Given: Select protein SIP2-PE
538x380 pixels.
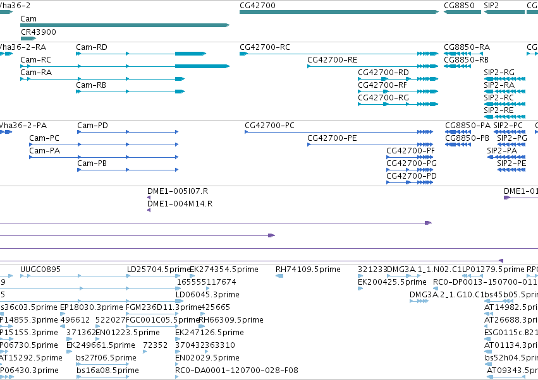Looking at the screenshot, I should click(x=511, y=170).
